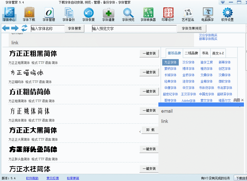This screenshot has height=181, width=247.
Task: Select the 书法家字体 brand
Action: click(225, 88)
